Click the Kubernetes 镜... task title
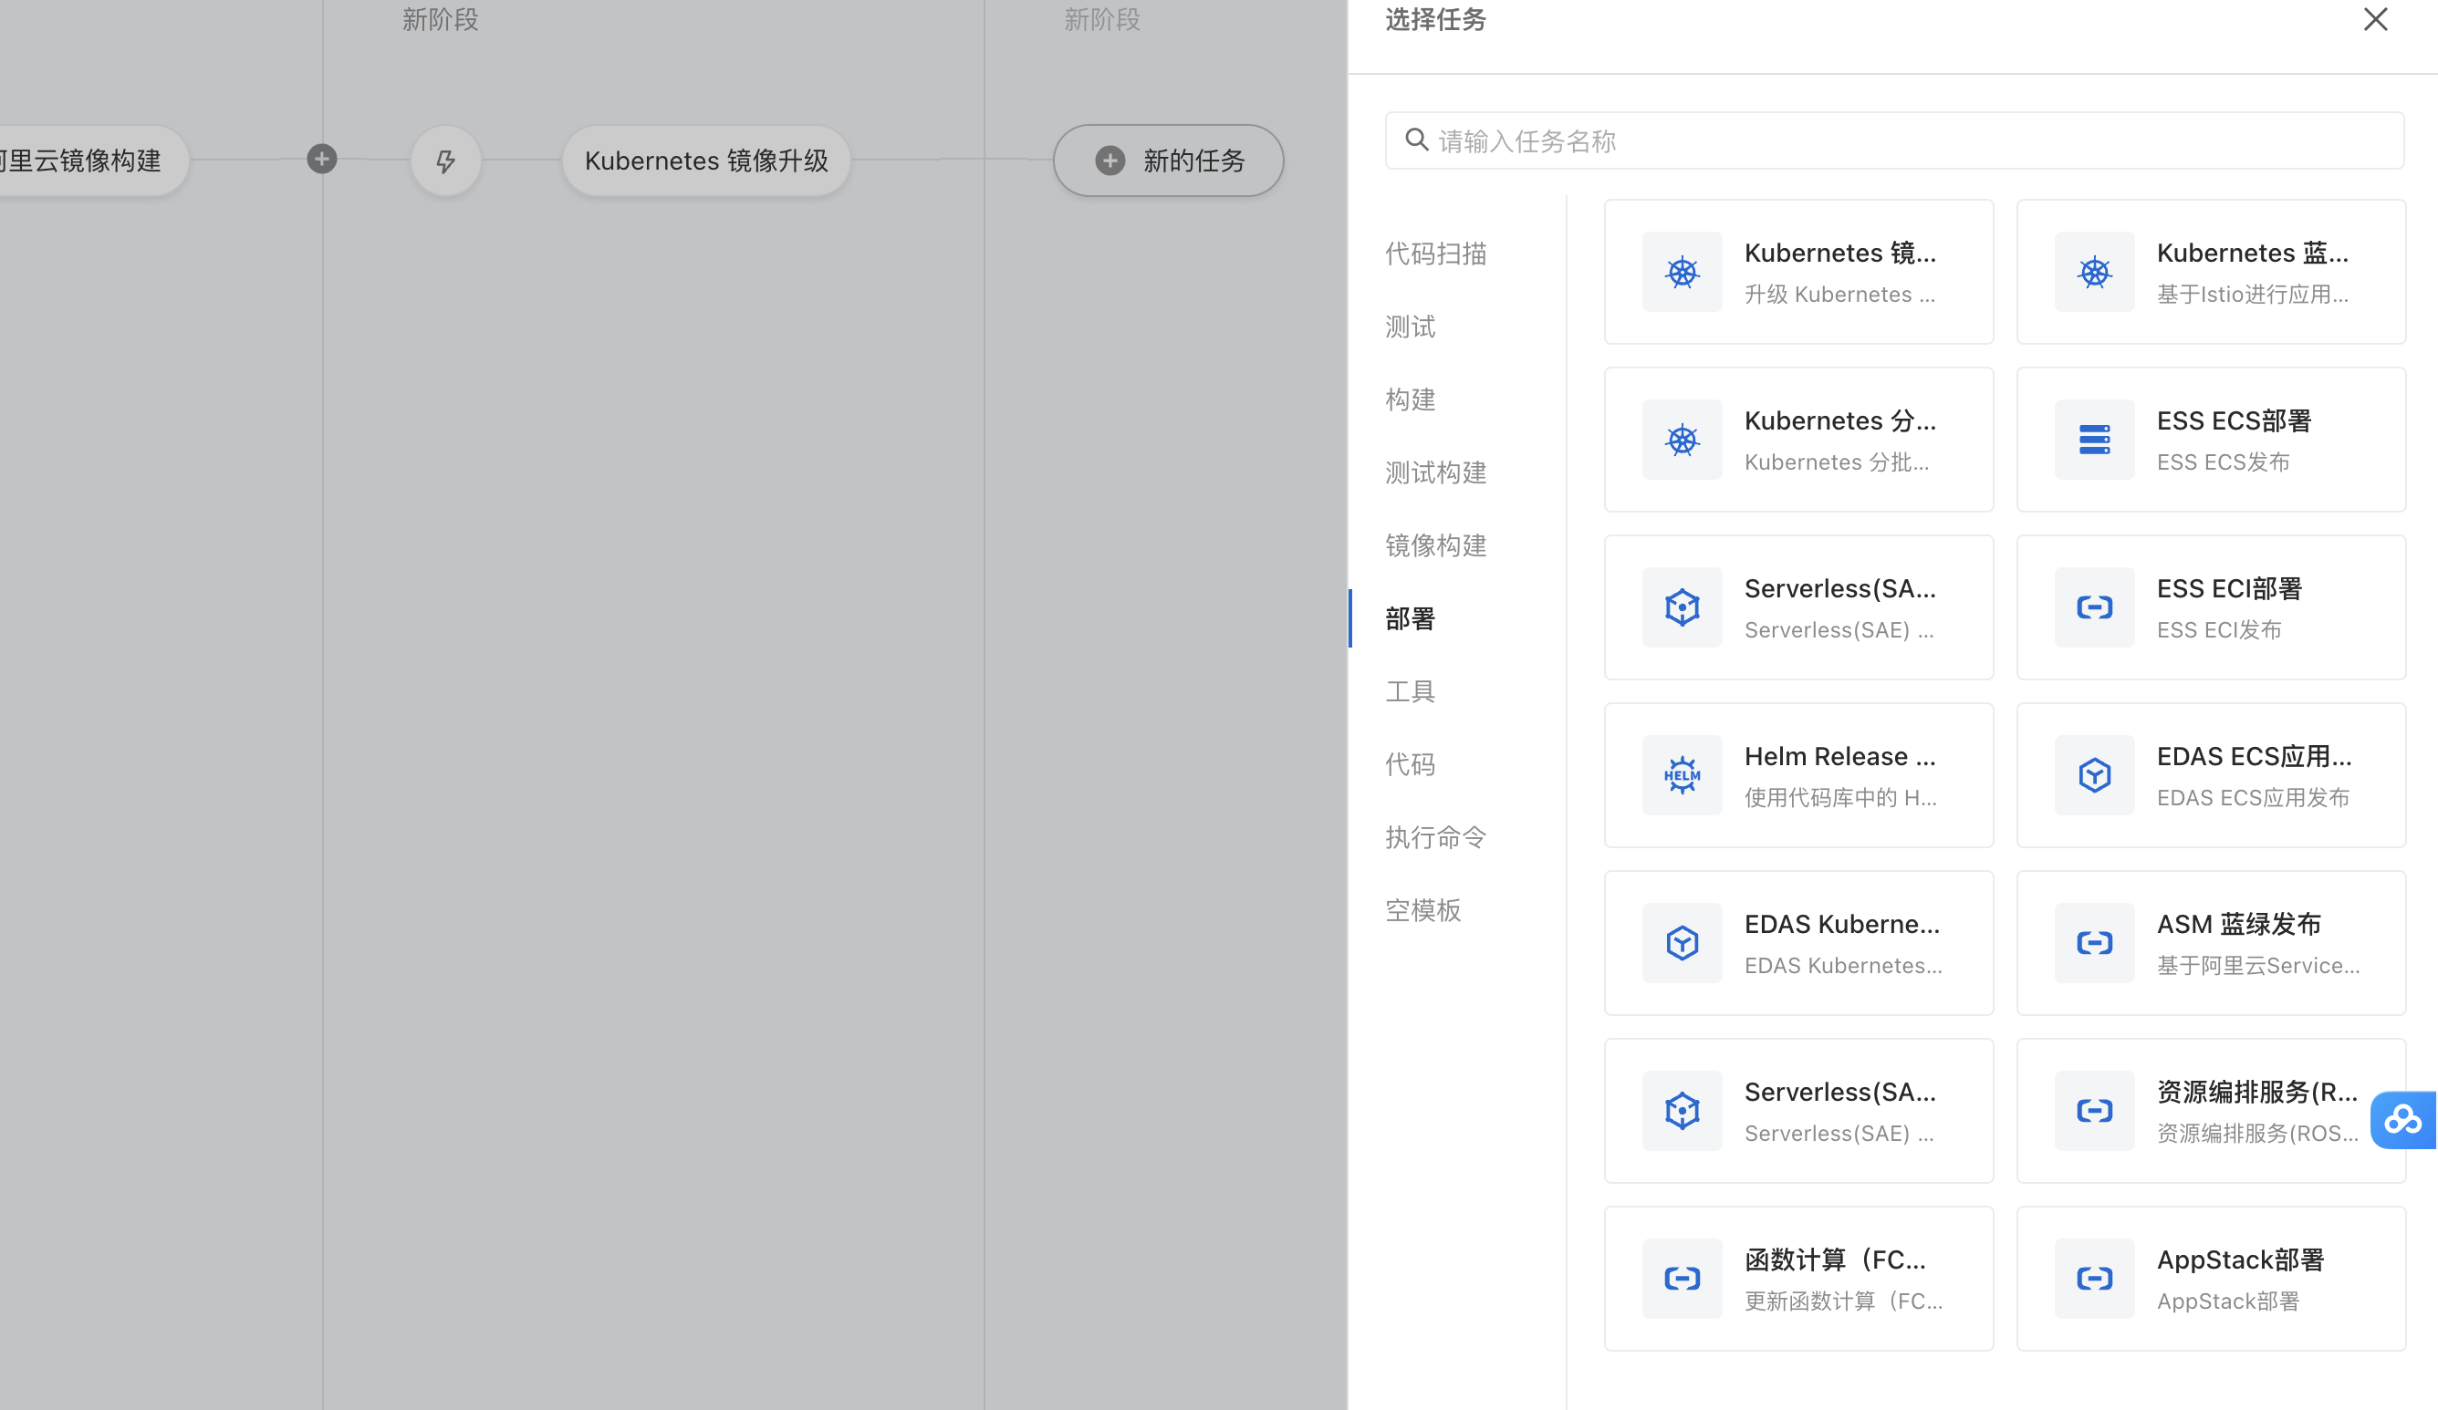The height and width of the screenshot is (1410, 2438). [1840, 253]
